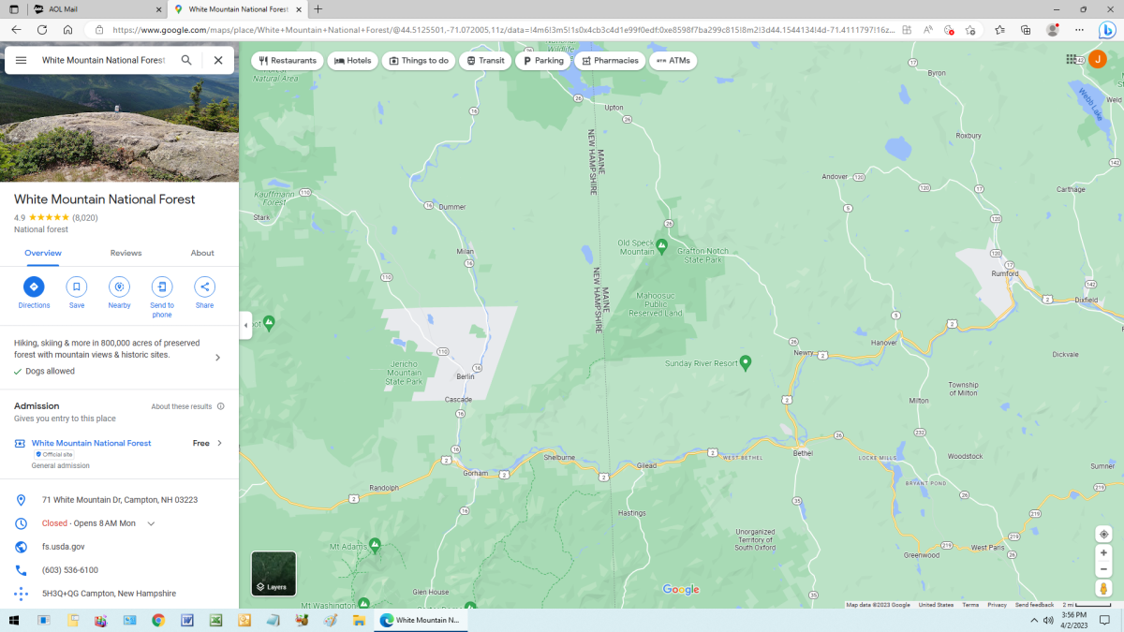The image size is (1124, 632).
Task: Click the browser address bar
Action: coord(502,30)
